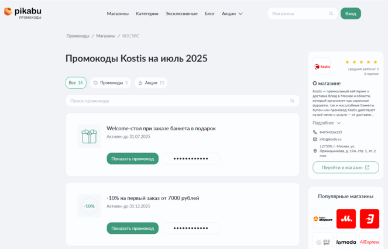
Task: Expand the Подробнее store description
Action: click(327, 123)
